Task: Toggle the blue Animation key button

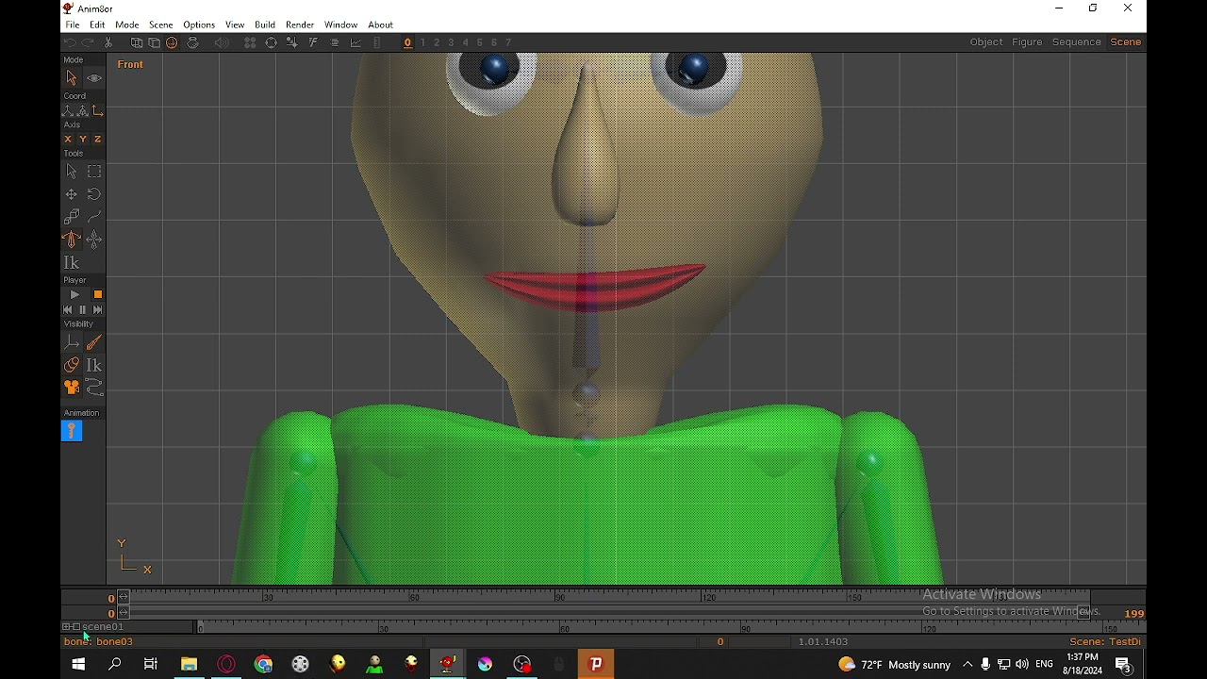Action: coord(72,431)
